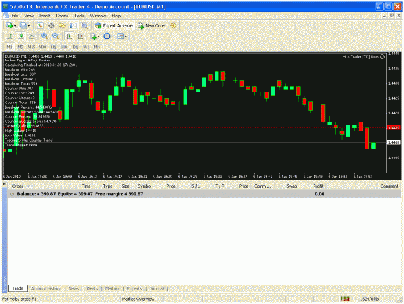Sort by the Order column header
Image resolution: width=404 pixels, height=304 pixels.
[17, 186]
